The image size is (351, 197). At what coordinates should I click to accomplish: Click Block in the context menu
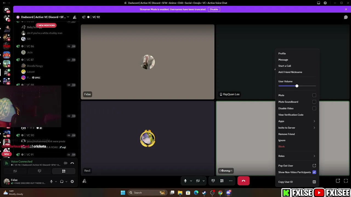pyautogui.click(x=297, y=147)
